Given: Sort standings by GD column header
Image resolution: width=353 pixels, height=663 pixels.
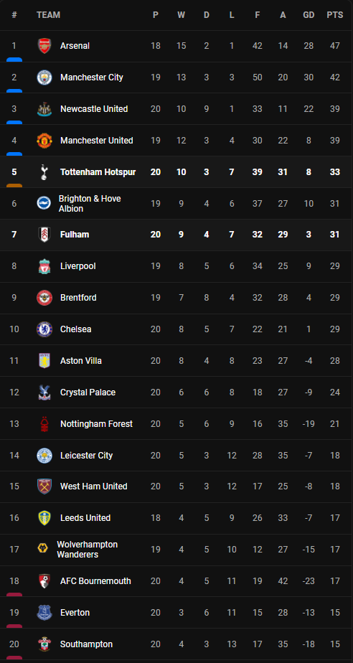Looking at the screenshot, I should coord(309,15).
